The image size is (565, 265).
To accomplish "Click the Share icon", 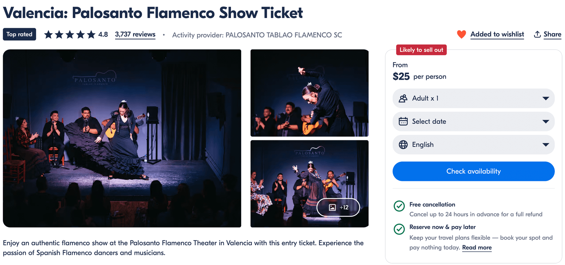I will click(x=537, y=34).
